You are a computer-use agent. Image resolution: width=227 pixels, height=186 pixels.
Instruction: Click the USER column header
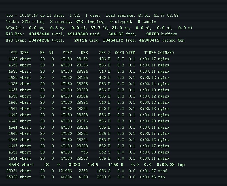[x=24, y=53]
